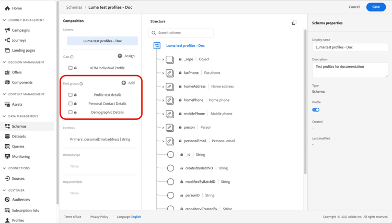This screenshot has width=392, height=223.
Task: Click the Structure panel vertical scrollbar
Action: [x=305, y=102]
